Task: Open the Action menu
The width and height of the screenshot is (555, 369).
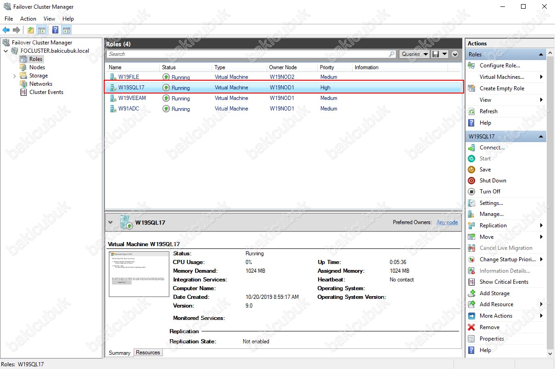Action: click(28, 19)
